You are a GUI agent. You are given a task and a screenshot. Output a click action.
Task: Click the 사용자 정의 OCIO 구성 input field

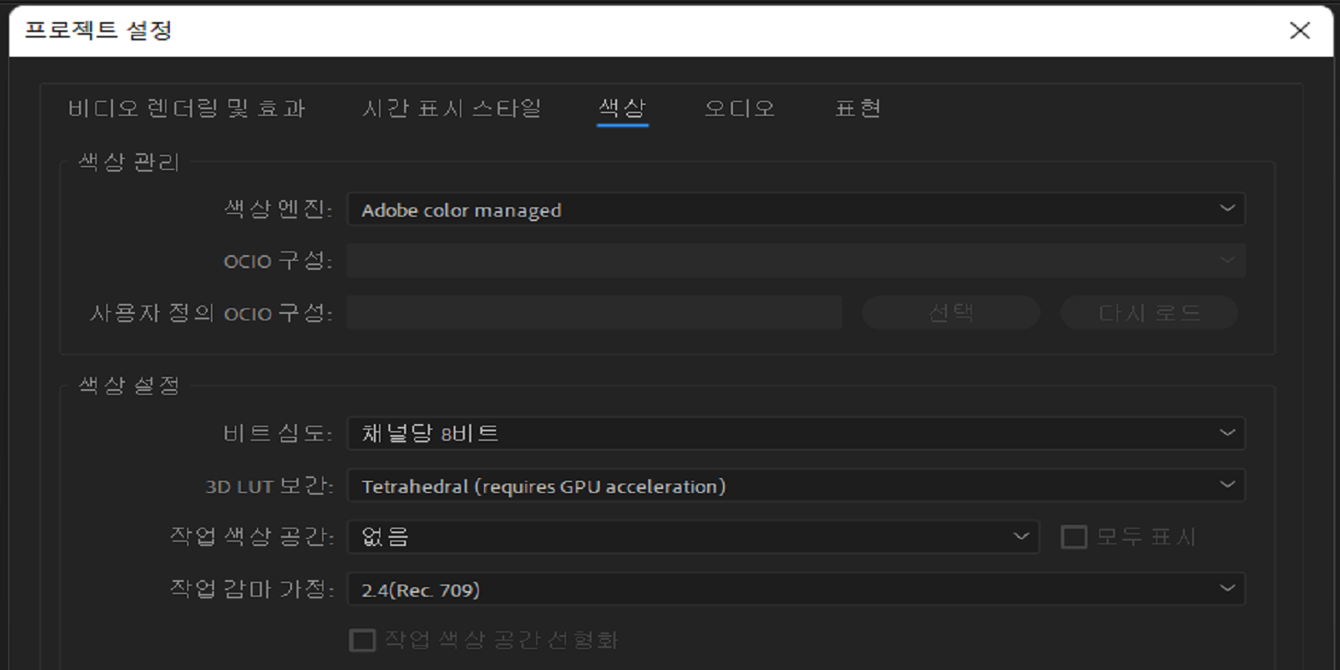(597, 313)
